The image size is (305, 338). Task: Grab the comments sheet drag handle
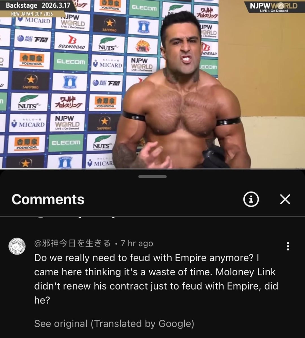point(152,177)
